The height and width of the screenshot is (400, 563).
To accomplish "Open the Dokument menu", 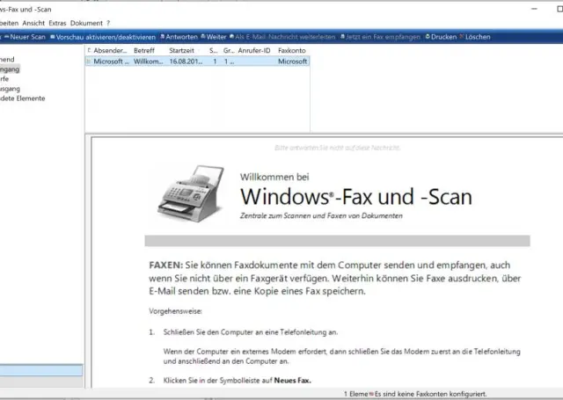I will (86, 23).
